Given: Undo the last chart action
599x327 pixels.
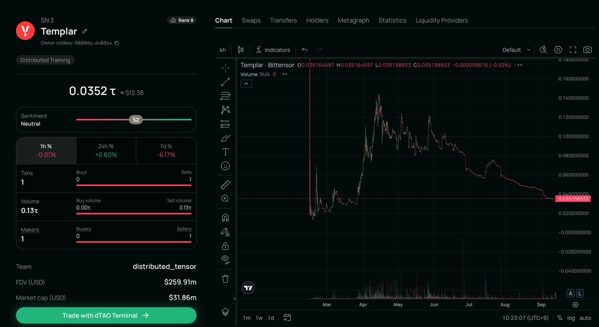Looking at the screenshot, I should (305, 50).
